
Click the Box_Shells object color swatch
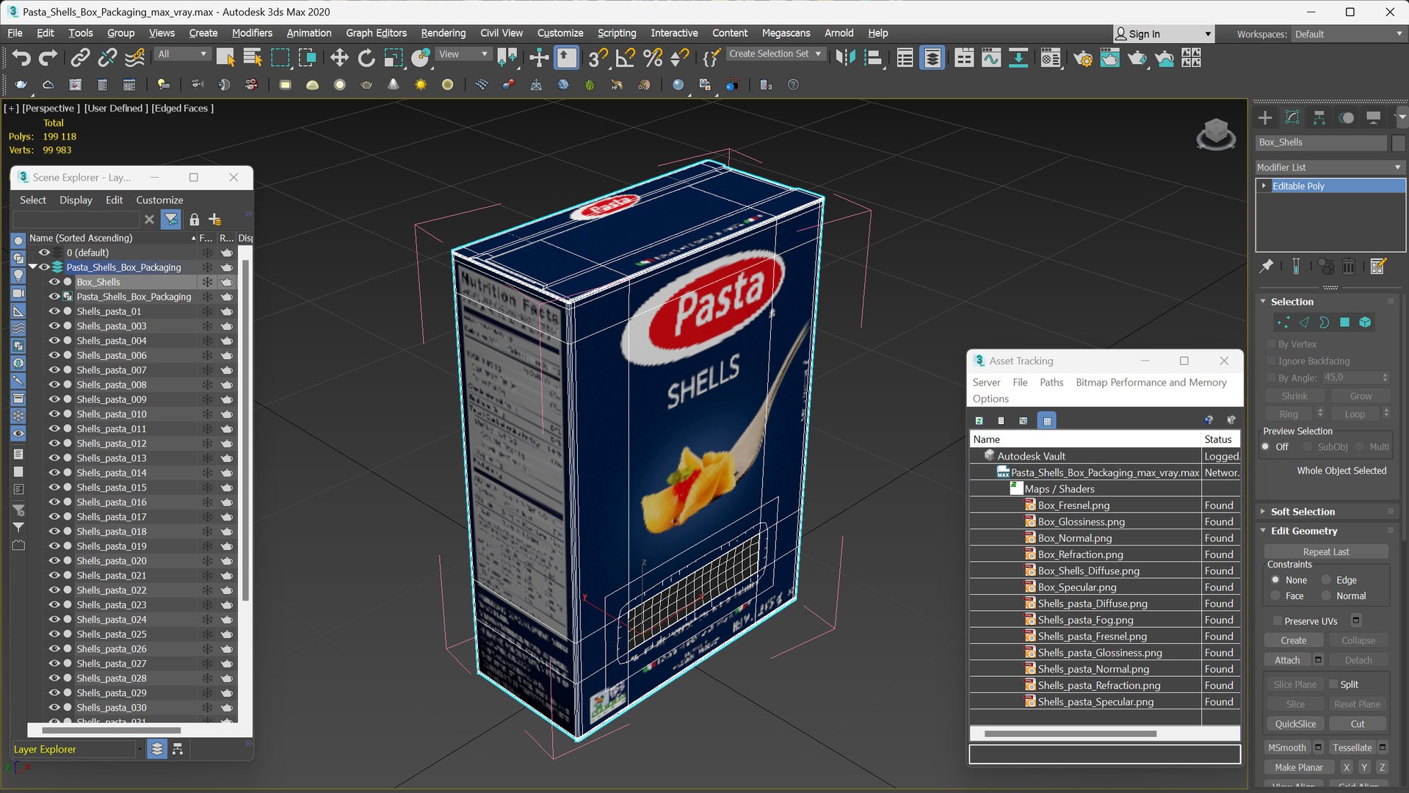[1398, 142]
